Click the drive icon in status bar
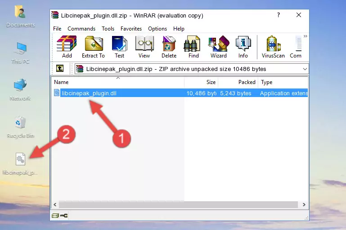This screenshot has height=230, width=346. [55, 216]
